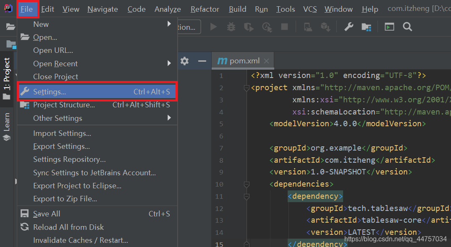
Task: Close the pom.xml tab
Action: pyautogui.click(x=266, y=61)
